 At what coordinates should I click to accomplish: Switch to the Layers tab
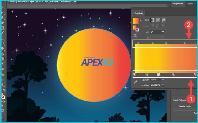190,4
